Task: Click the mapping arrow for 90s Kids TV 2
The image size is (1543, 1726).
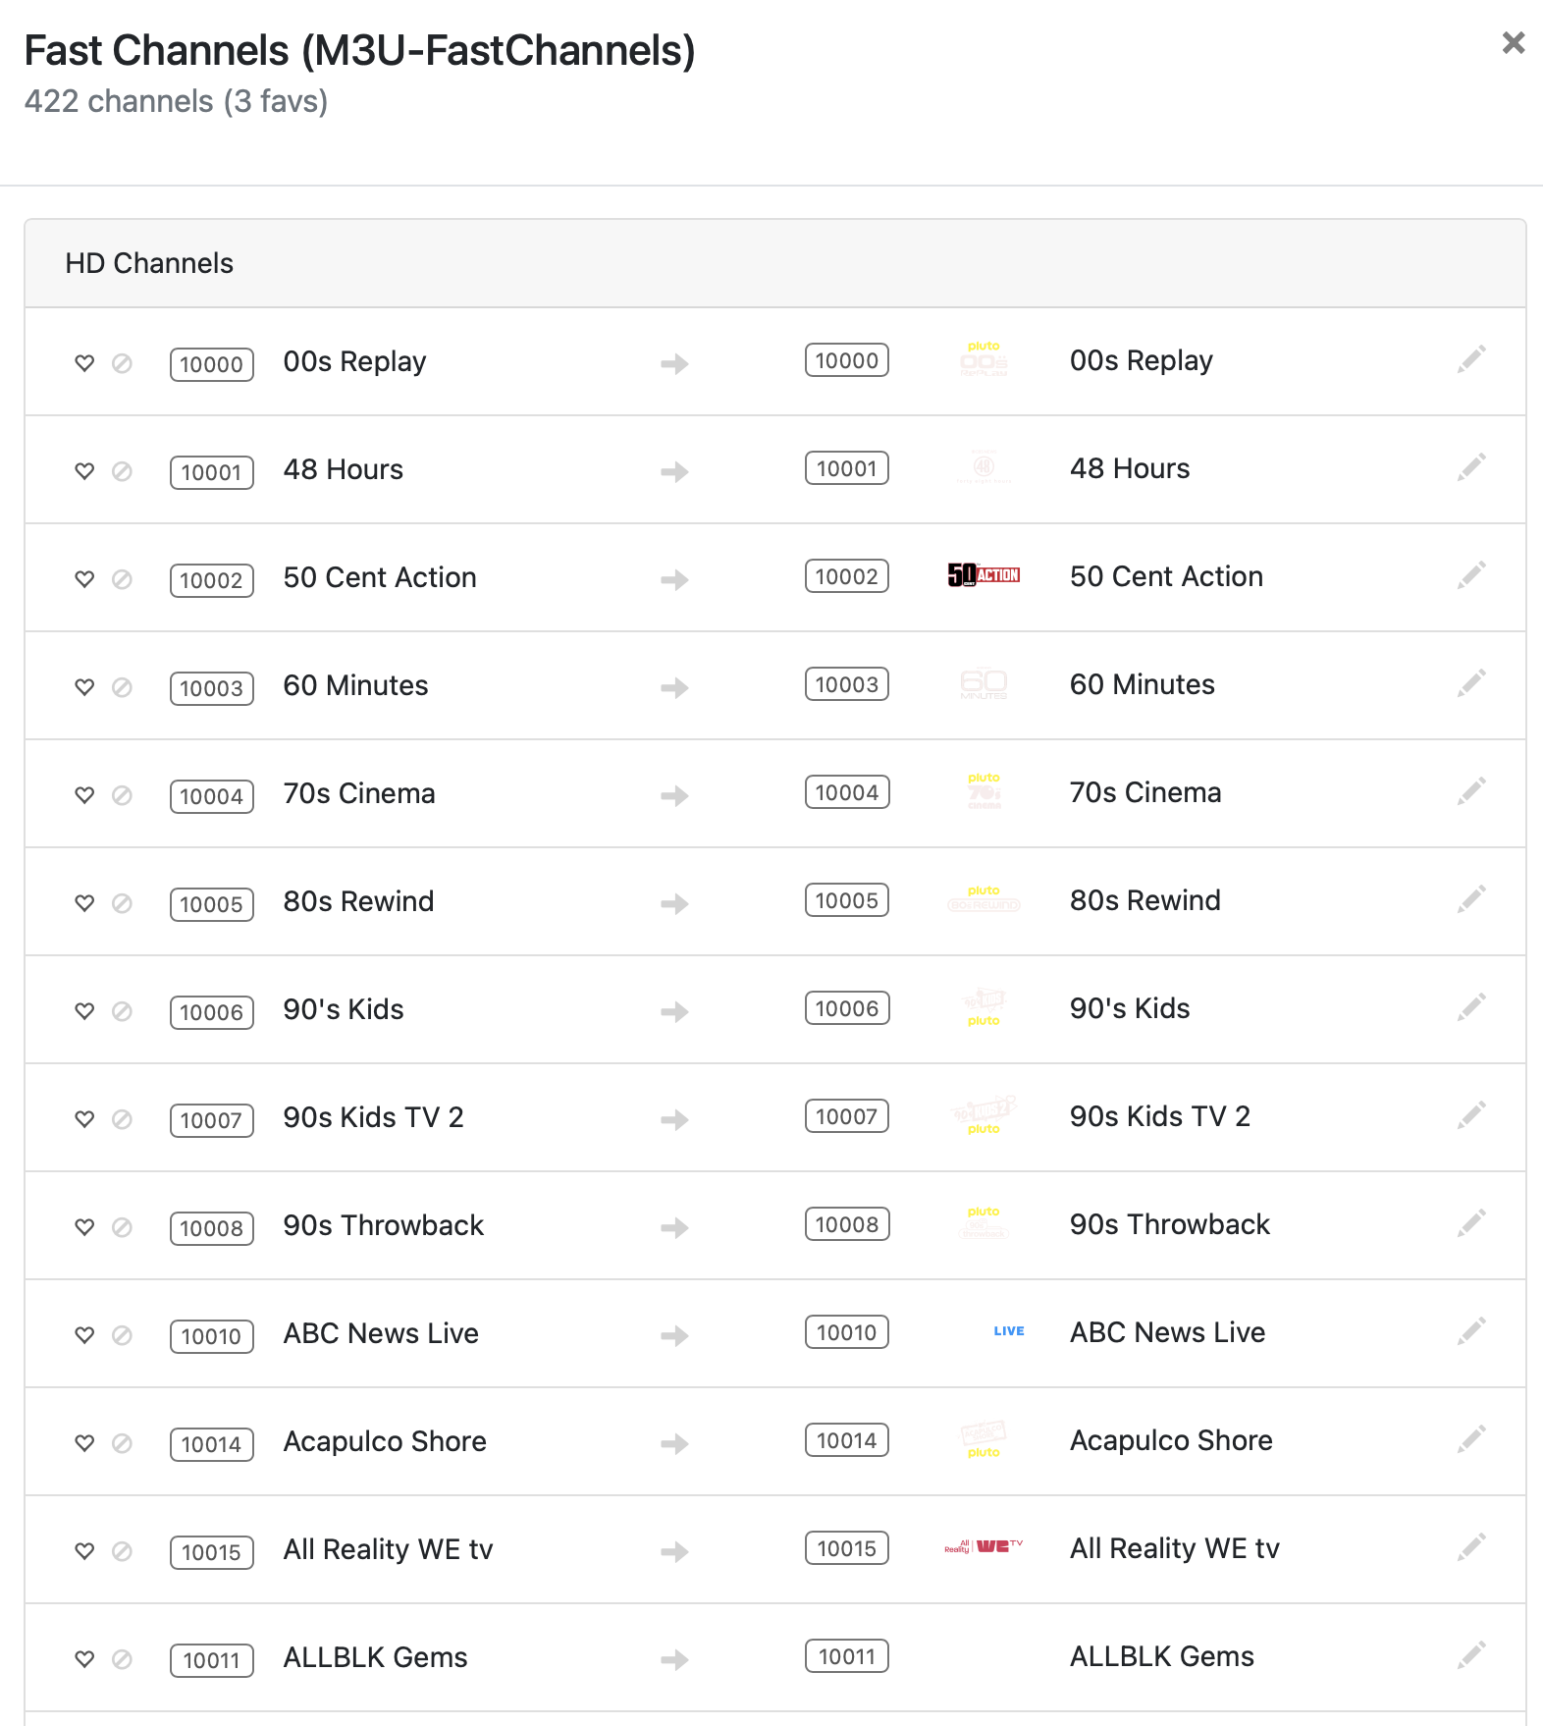Action: click(674, 1119)
